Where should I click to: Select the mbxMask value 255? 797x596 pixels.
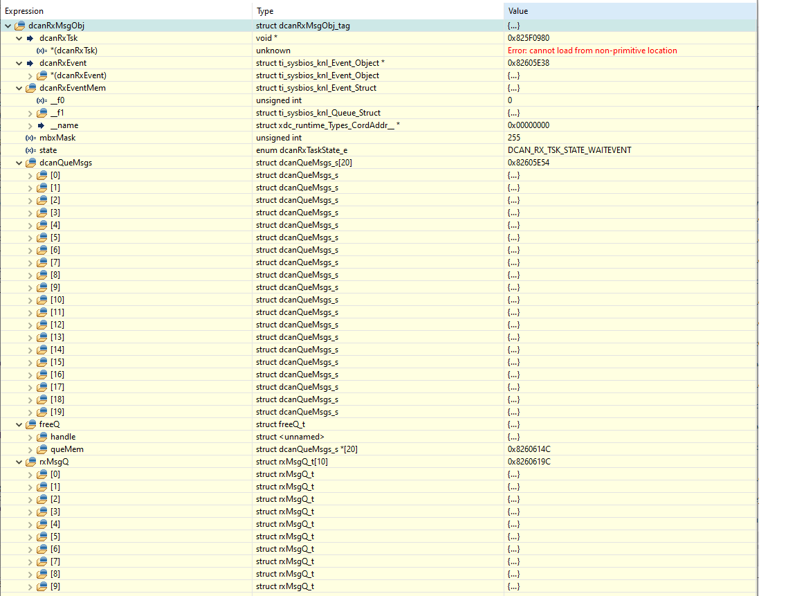click(514, 138)
